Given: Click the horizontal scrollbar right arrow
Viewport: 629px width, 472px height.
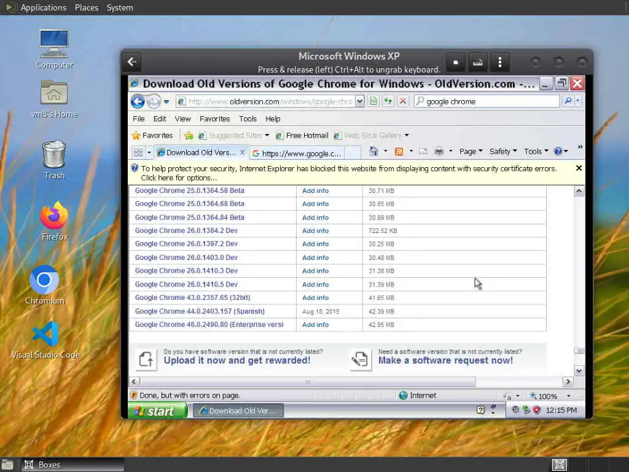Looking at the screenshot, I should (x=568, y=382).
